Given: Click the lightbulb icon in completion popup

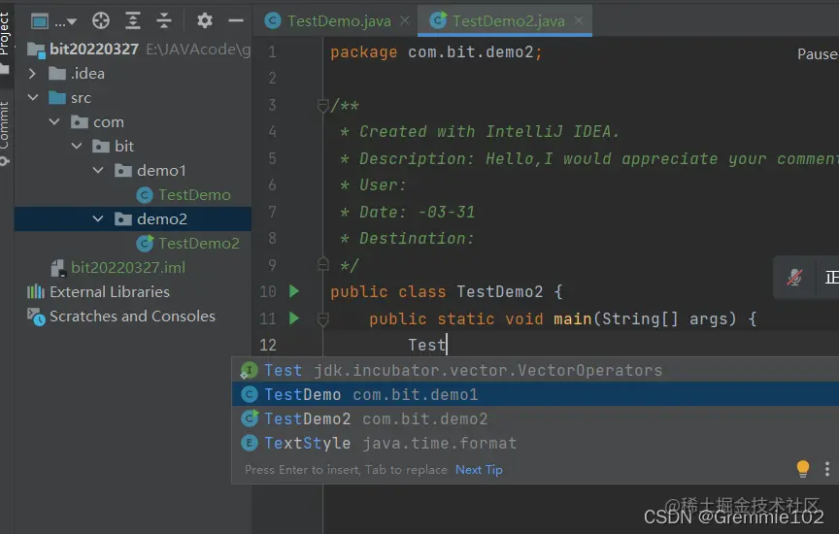Looking at the screenshot, I should (803, 469).
